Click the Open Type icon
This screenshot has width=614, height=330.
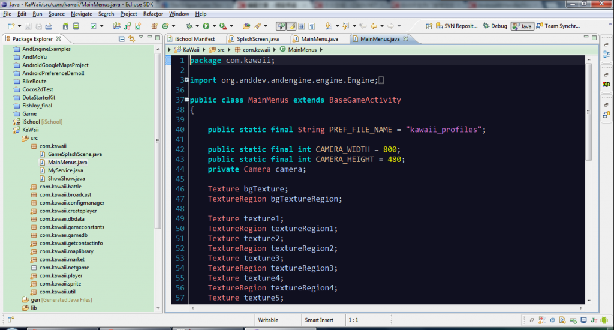click(245, 26)
